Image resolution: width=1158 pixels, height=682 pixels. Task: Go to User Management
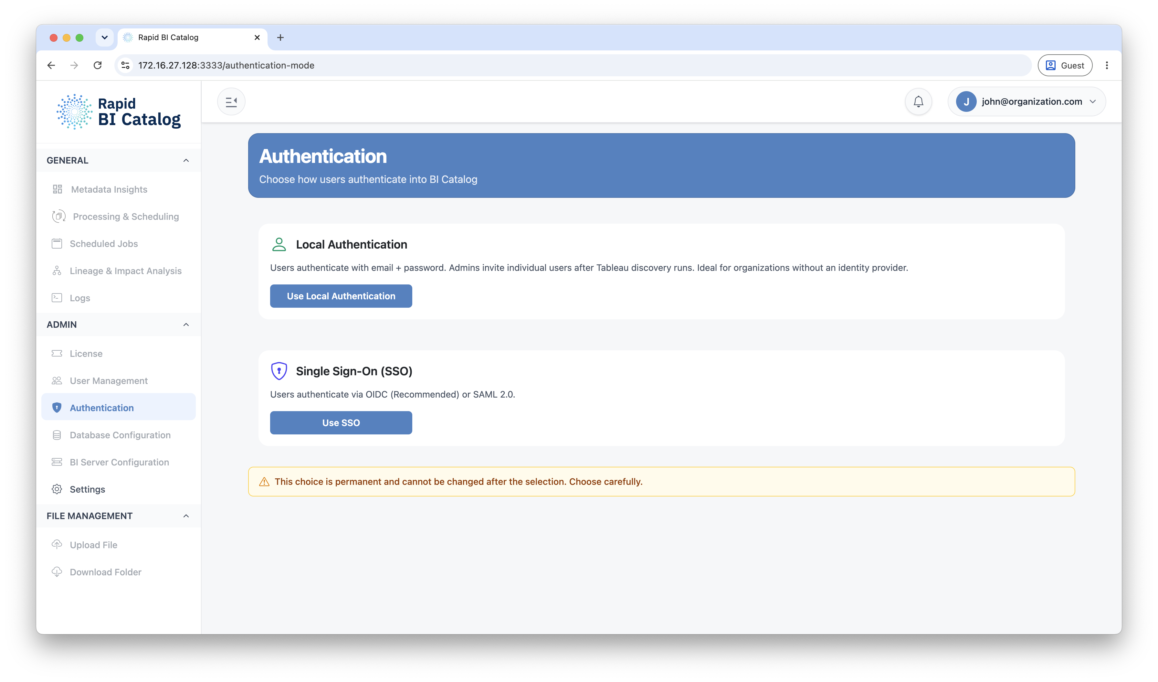point(119,380)
